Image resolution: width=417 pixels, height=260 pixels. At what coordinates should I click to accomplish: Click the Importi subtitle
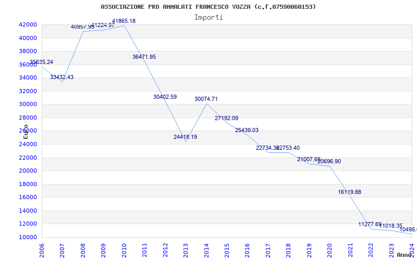point(208,18)
